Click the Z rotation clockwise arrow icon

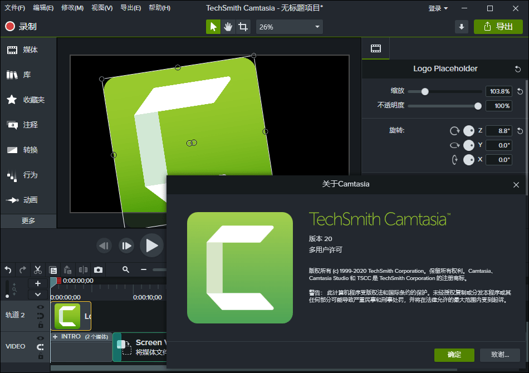(455, 131)
